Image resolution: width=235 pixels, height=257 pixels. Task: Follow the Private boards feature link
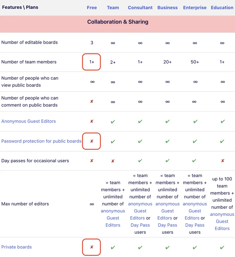(x=16, y=247)
